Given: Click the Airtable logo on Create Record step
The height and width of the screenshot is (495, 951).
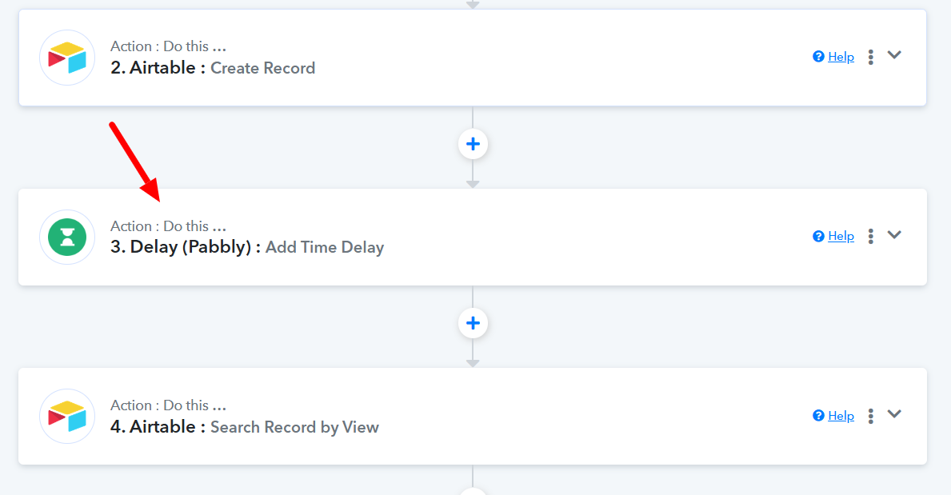Looking at the screenshot, I should 67,58.
